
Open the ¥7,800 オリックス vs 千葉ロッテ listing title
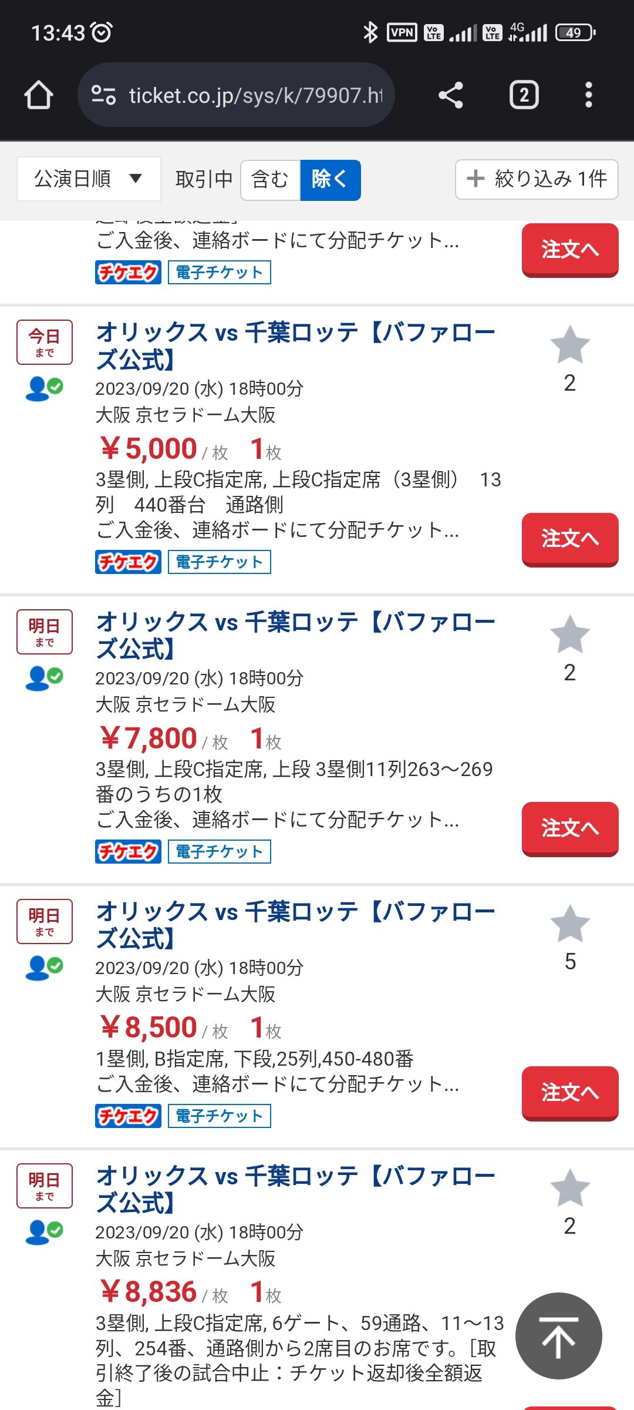(296, 636)
